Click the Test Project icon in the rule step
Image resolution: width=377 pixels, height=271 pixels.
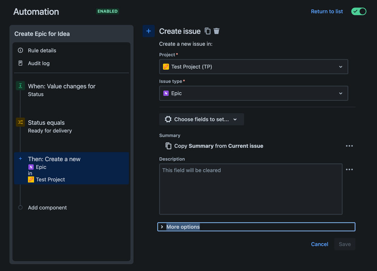[x=31, y=179]
